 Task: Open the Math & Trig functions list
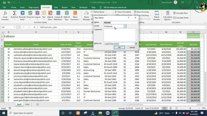[67, 16]
